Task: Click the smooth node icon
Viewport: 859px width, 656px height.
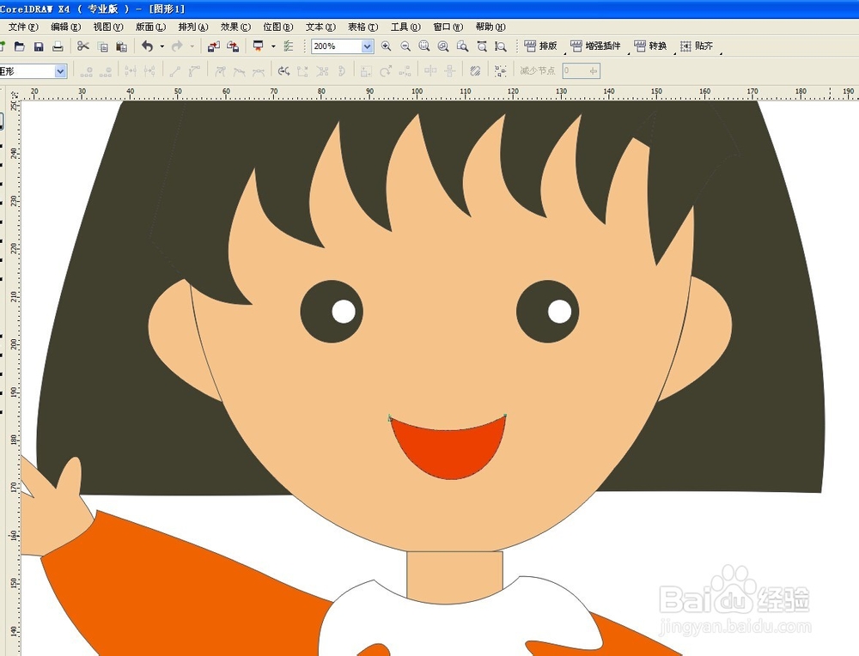Action: (239, 70)
